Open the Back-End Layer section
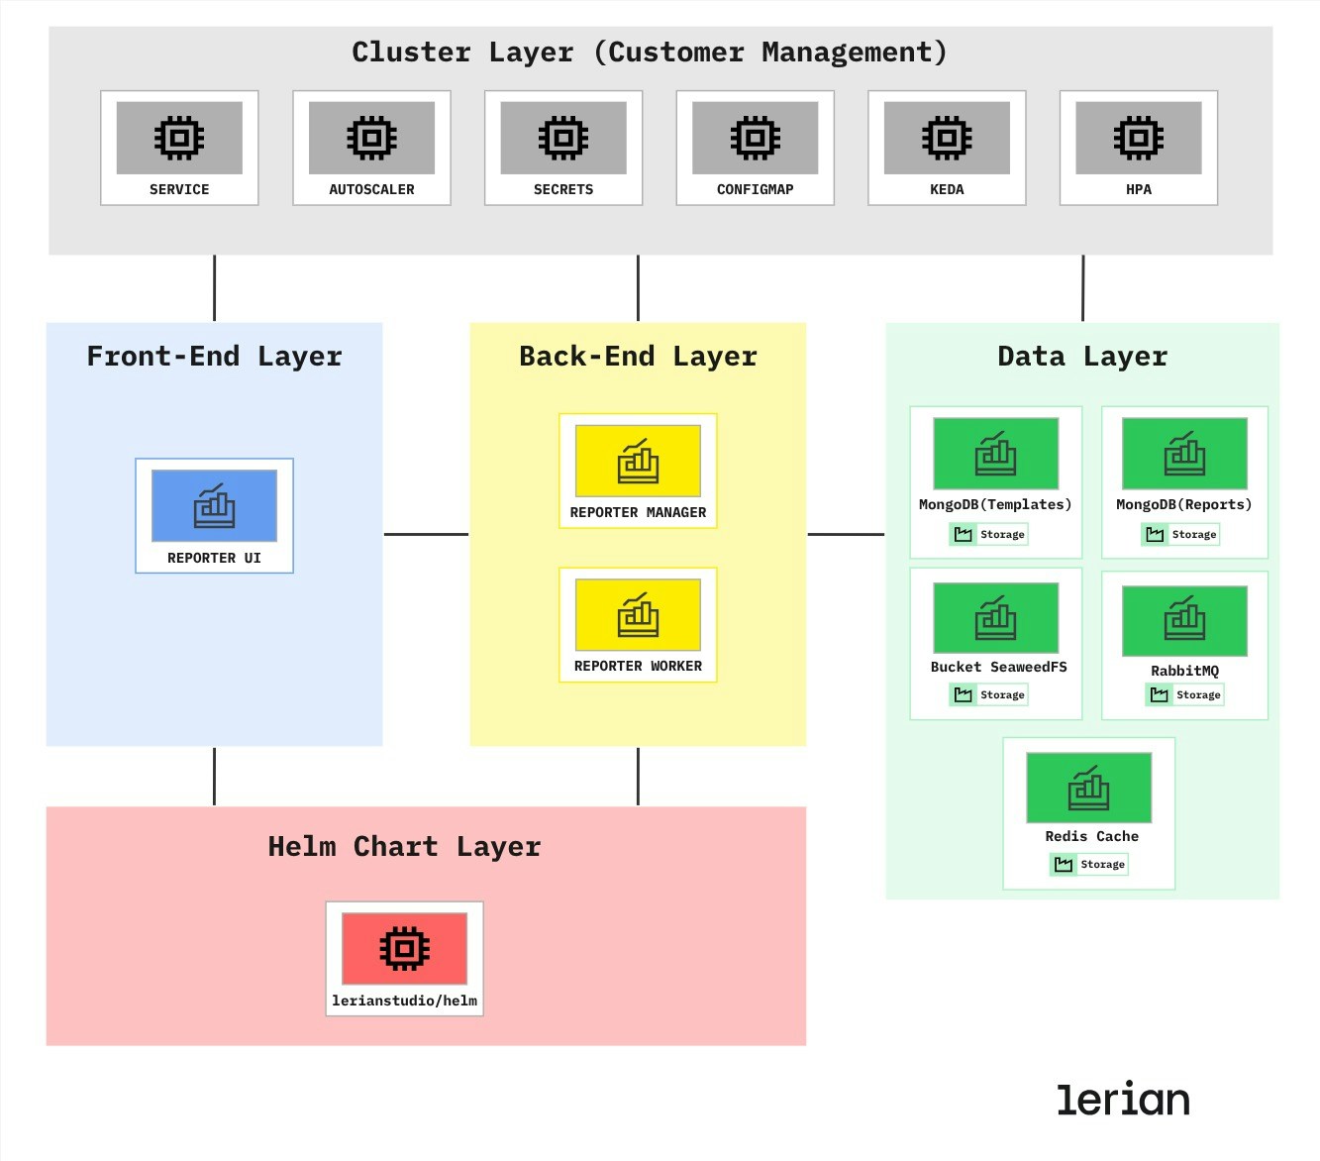The height and width of the screenshot is (1161, 1320). coord(638,355)
